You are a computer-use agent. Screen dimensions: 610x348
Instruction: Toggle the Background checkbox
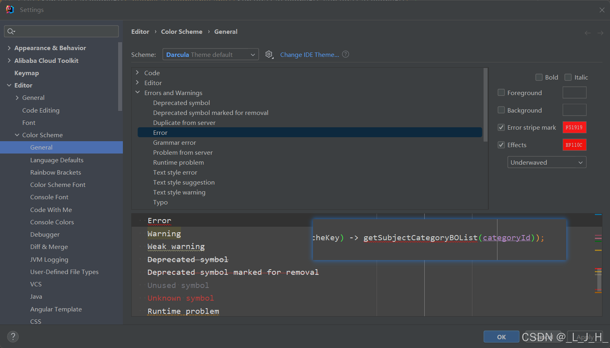pos(501,110)
